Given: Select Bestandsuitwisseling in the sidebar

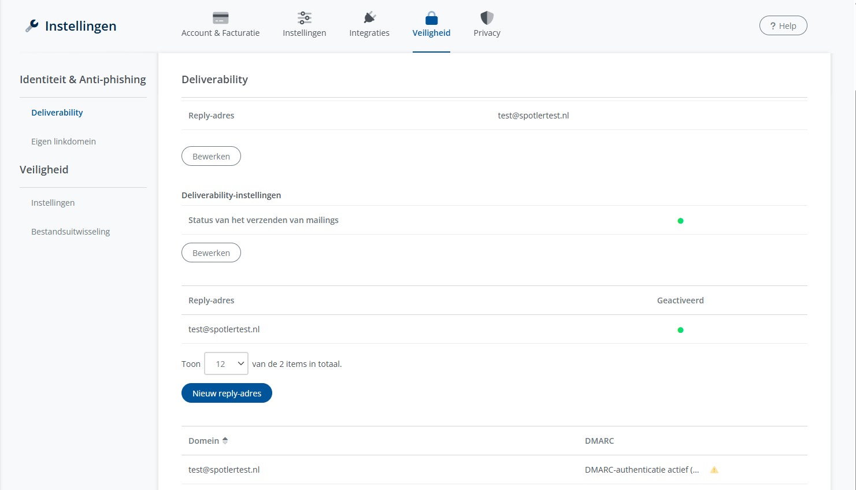Looking at the screenshot, I should [x=71, y=232].
